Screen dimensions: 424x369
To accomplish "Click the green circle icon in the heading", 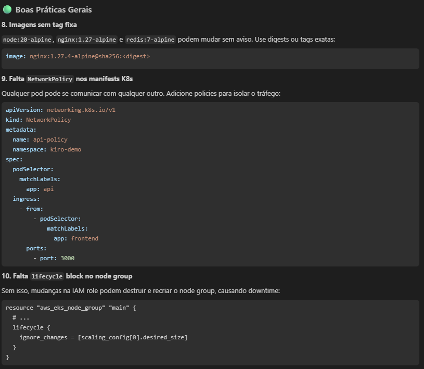I will [7, 9].
